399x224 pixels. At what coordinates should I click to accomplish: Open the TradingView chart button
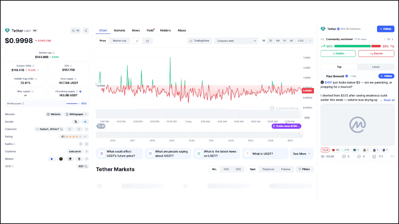tap(199, 41)
